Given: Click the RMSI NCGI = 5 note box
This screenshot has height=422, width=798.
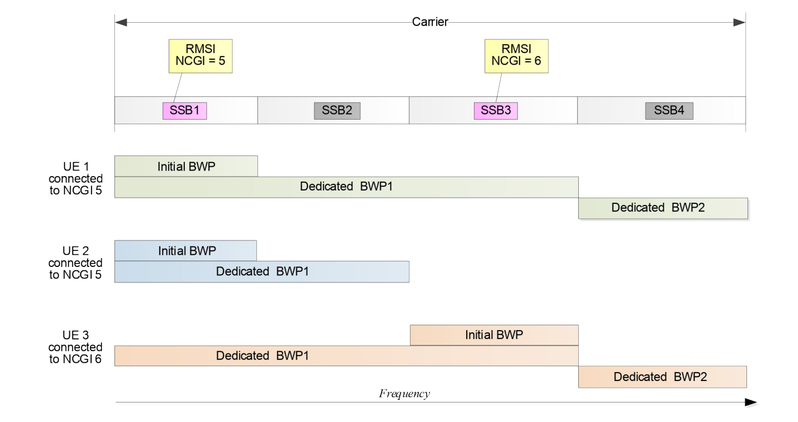Looking at the screenshot, I should coord(201,56).
